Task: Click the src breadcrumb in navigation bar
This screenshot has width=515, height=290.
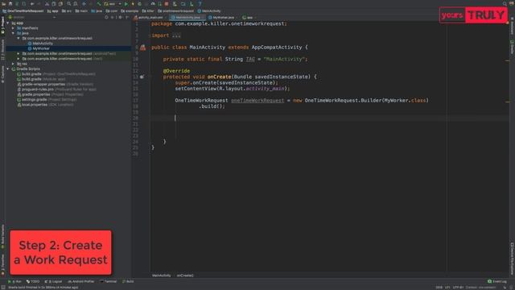Action: pos(67,10)
